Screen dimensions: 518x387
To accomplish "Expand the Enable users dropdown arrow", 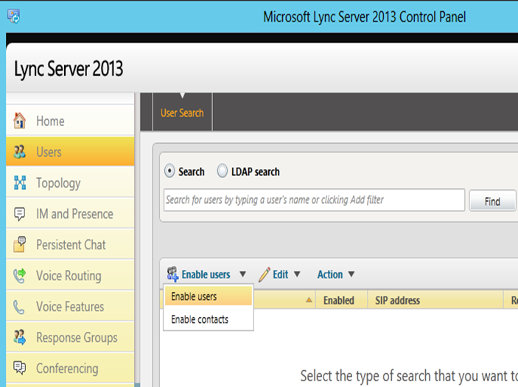I will (243, 274).
